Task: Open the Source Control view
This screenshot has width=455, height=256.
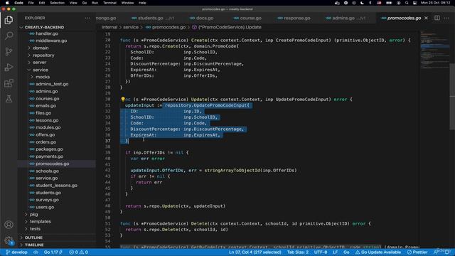Action: (9, 51)
